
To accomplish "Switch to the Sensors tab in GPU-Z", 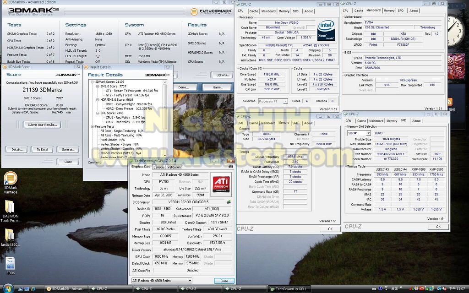I will [x=159, y=167].
